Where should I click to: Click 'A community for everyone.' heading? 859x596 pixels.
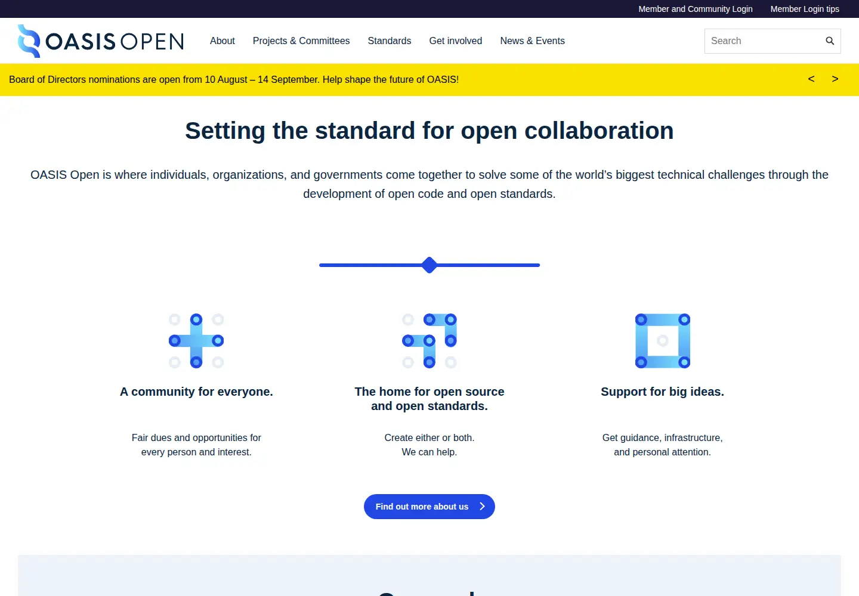tap(196, 392)
